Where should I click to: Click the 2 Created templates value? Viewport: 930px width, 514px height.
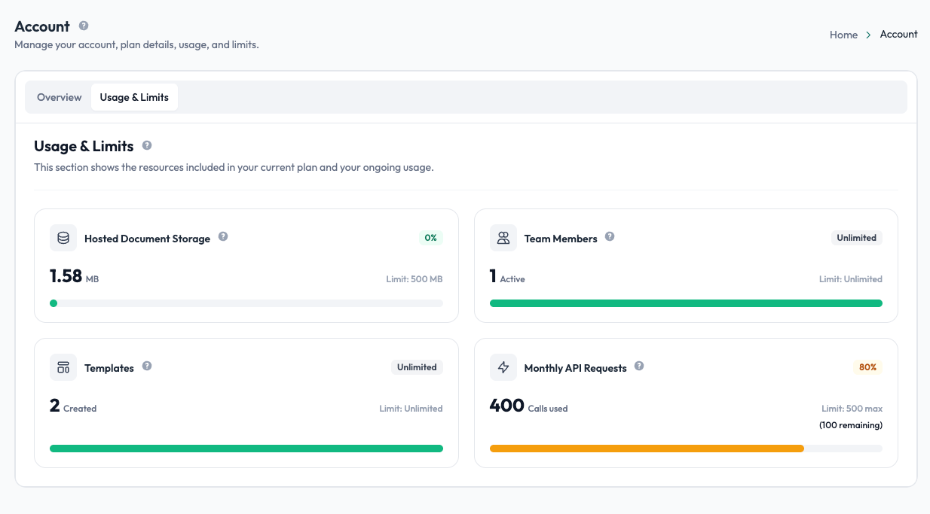(73, 406)
